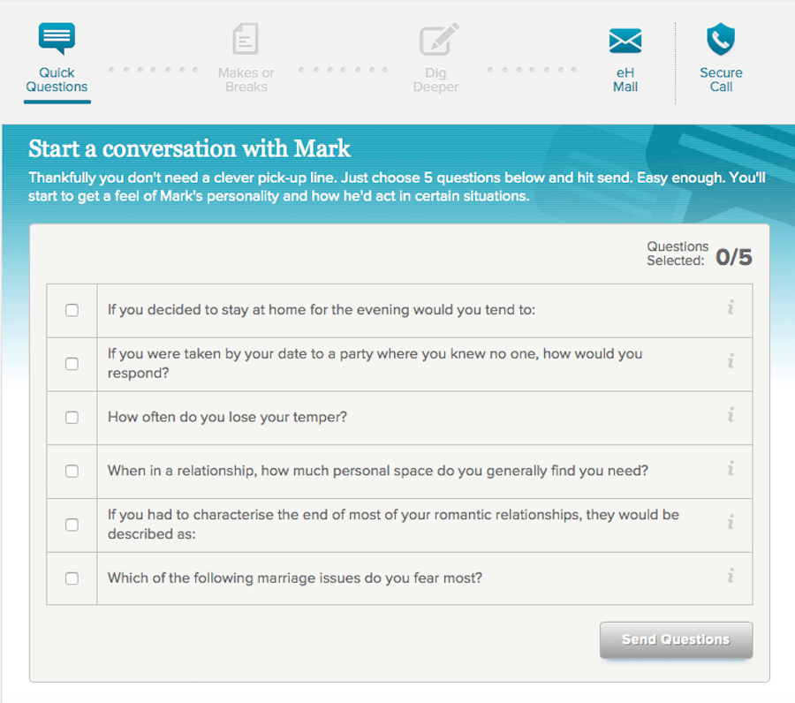Viewport: 795px width, 703px height.
Task: Check the lose your temper question
Action: click(x=72, y=417)
